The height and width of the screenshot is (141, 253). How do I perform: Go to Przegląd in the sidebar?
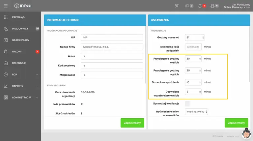18,17
